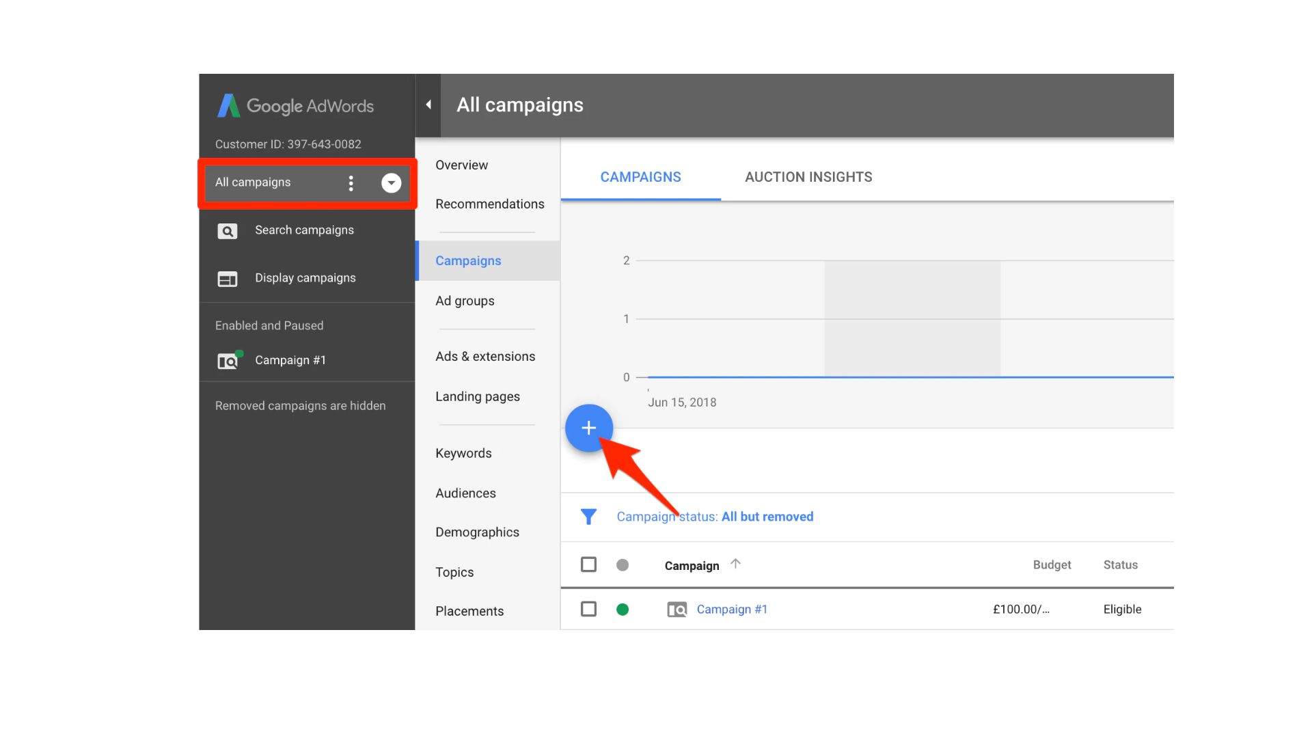The width and height of the screenshot is (1312, 738).
Task: Select Display campaigns in the sidebar
Action: pos(307,278)
